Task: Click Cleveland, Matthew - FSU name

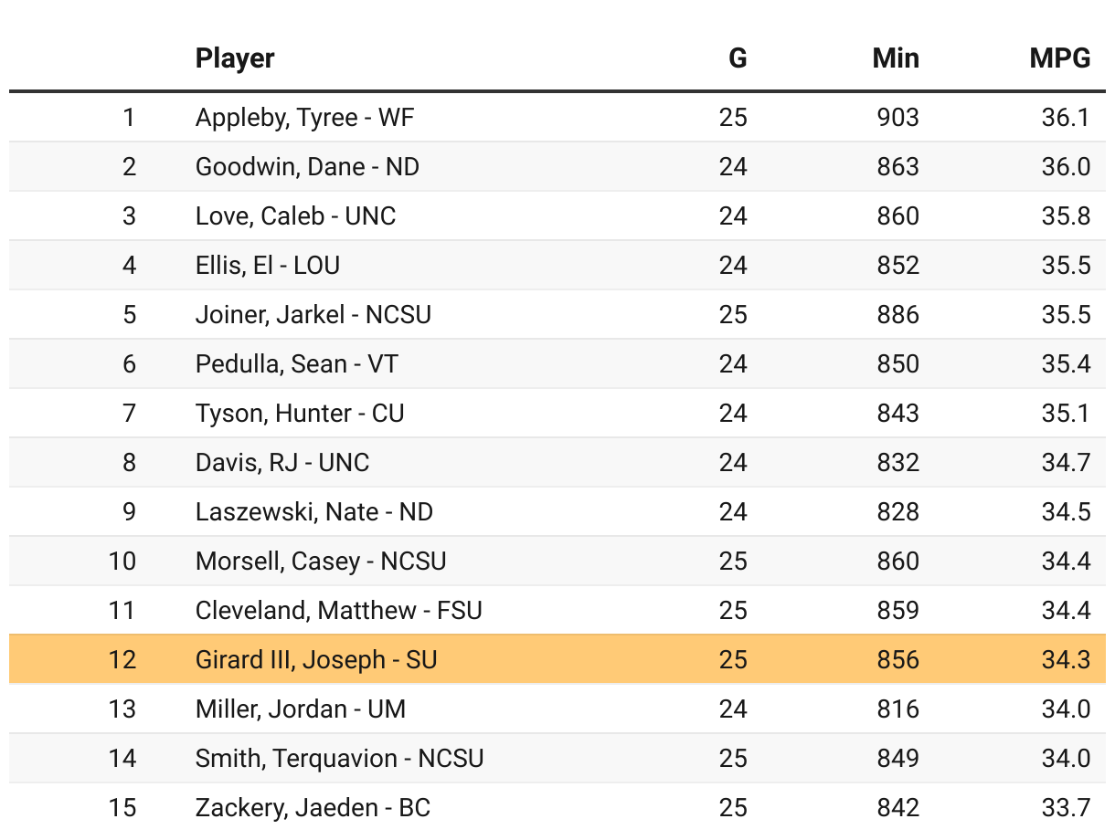Action: pos(338,610)
